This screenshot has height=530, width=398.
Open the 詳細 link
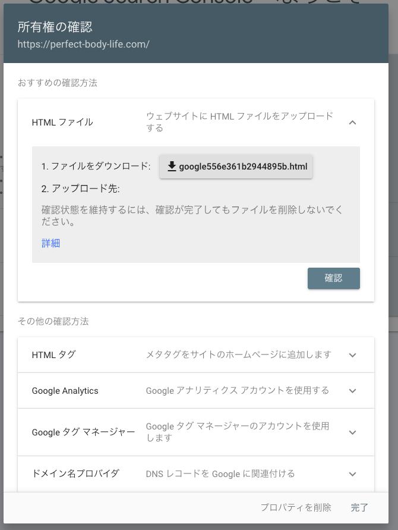coord(50,243)
